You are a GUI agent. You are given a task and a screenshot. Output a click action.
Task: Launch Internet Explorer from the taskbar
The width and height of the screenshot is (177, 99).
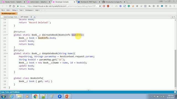coord(12,97)
